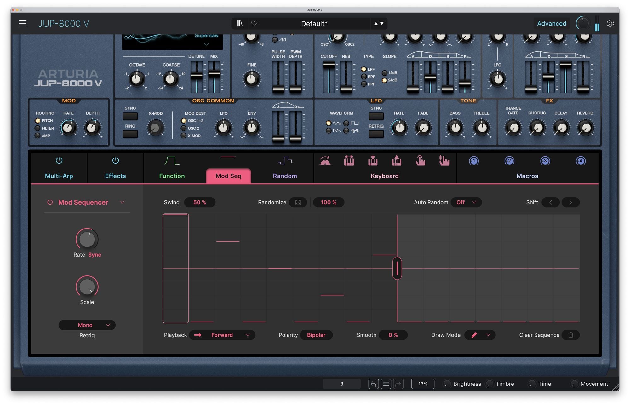Click the Clear Sequence trash icon
Viewport: 630px width, 405px height.
point(570,335)
